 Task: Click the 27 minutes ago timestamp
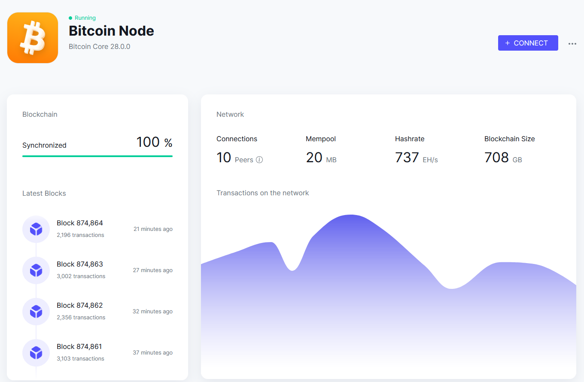(x=153, y=270)
